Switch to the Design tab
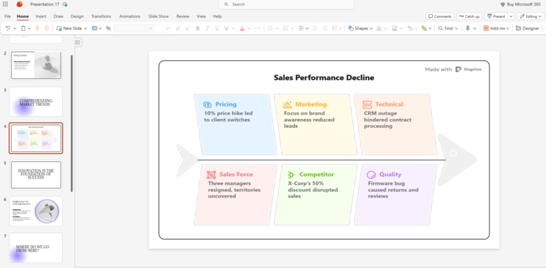Image resolution: width=546 pixels, height=268 pixels. pos(77,16)
